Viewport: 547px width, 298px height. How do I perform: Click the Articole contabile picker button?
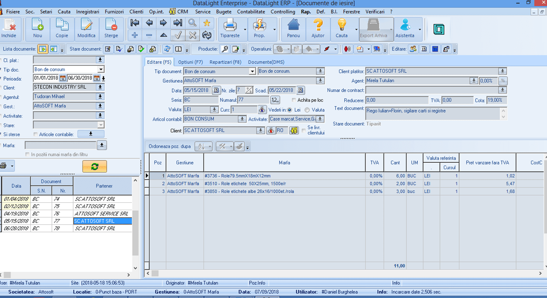pyautogui.click(x=91, y=134)
